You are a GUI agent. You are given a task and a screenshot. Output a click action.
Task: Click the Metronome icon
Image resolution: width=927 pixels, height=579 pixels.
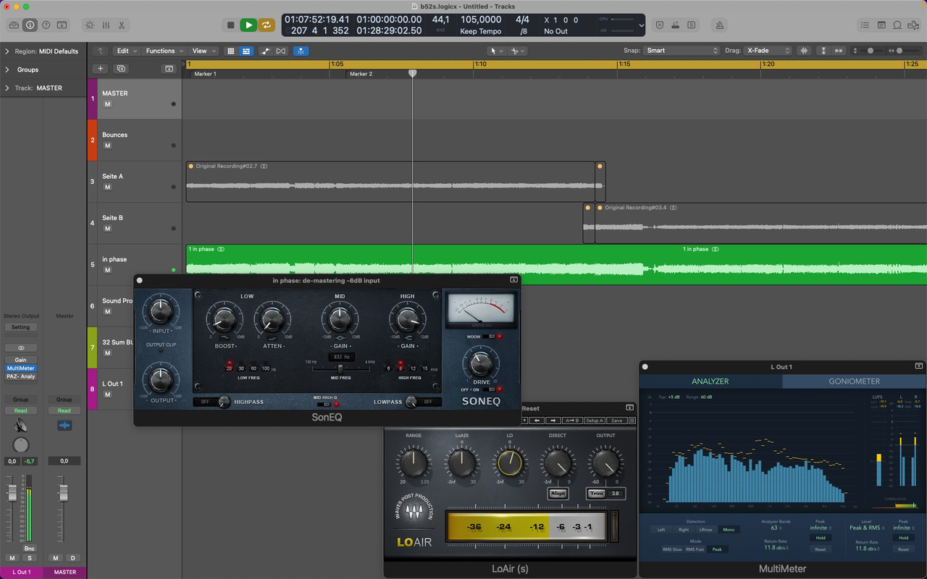coord(719,25)
